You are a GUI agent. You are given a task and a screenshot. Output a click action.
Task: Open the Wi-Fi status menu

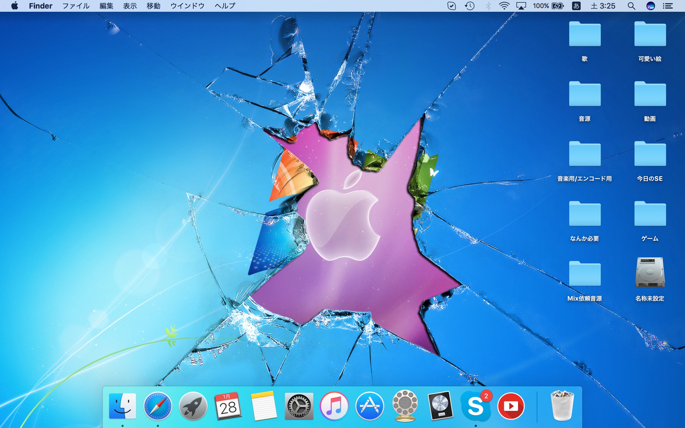coord(504,6)
